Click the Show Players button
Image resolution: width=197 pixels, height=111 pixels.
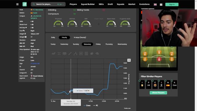[x=158, y=93]
